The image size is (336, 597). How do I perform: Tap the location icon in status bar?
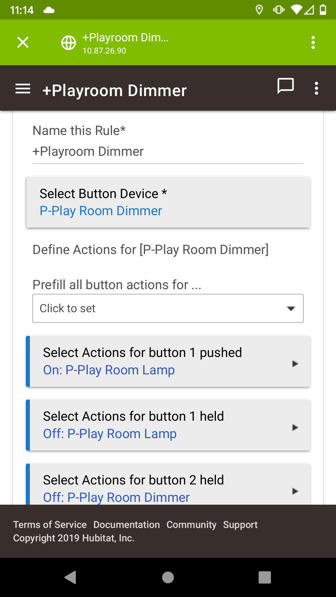pos(259,10)
